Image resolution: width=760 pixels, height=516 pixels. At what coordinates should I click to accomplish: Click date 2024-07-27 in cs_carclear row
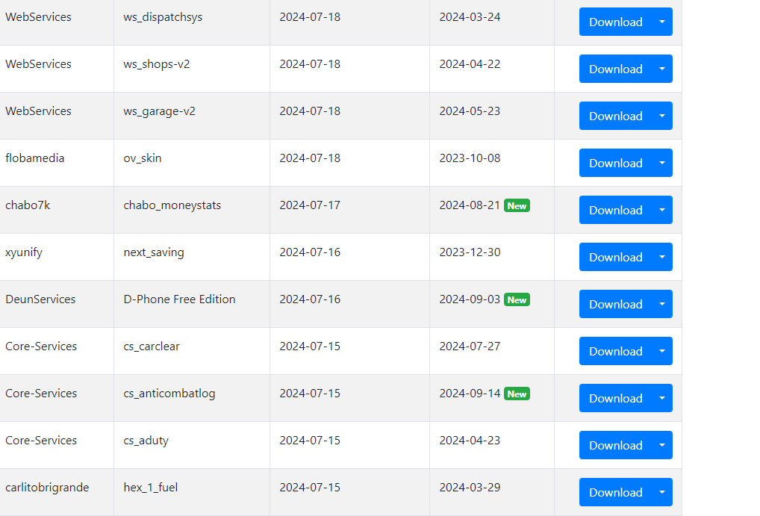click(x=470, y=346)
